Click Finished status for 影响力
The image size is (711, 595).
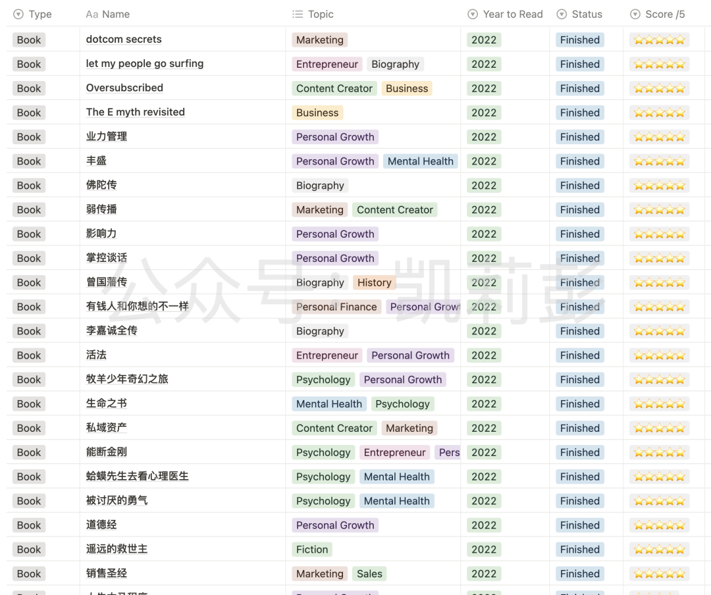click(580, 234)
